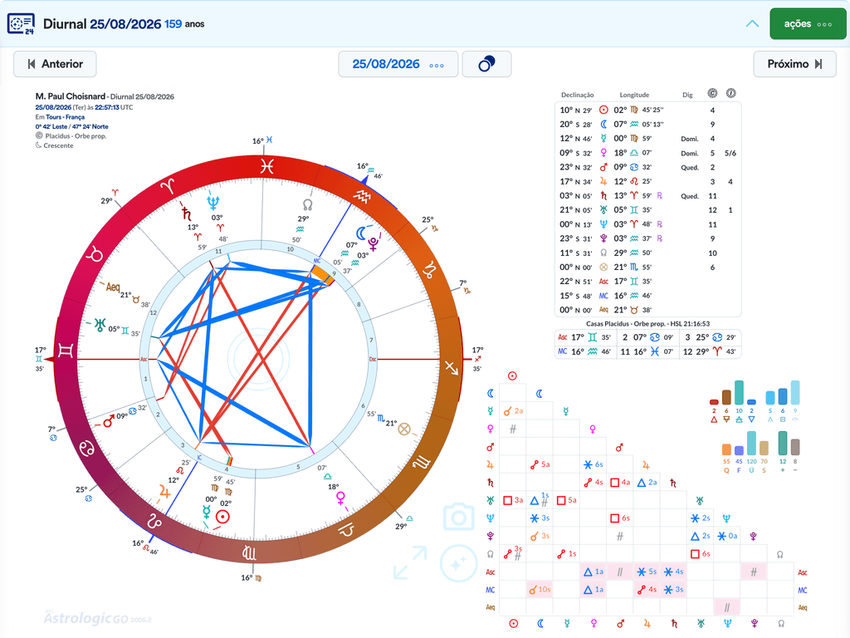This screenshot has width=850, height=638.
Task: Select the green Mercury glyph in the chart wheel
Action: point(206,512)
